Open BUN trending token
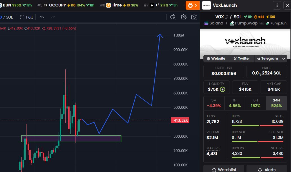291x172 pixels. (x=16, y=5)
